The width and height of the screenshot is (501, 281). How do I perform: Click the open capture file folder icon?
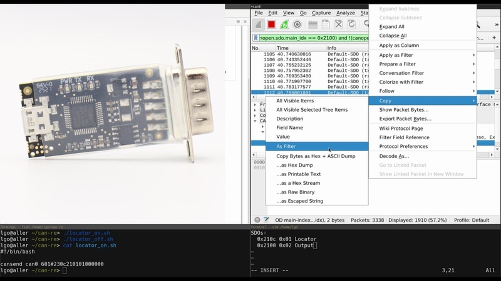312,24
